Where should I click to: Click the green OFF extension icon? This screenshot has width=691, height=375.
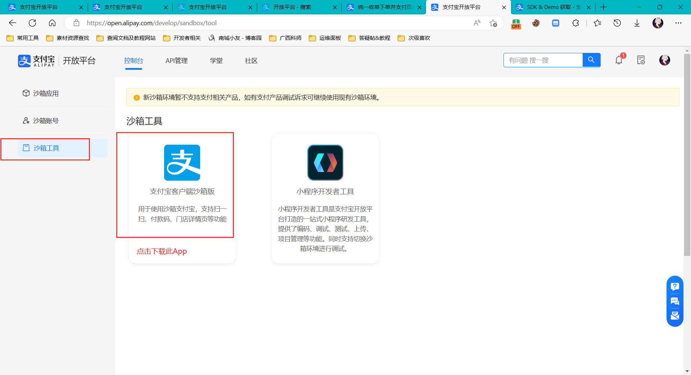click(x=516, y=24)
